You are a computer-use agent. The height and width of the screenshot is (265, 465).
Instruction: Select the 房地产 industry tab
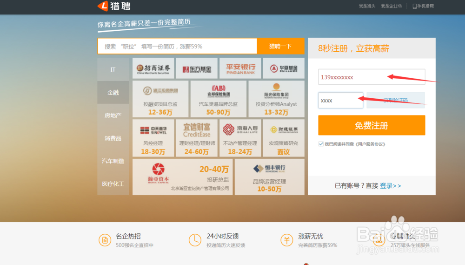coord(113,116)
